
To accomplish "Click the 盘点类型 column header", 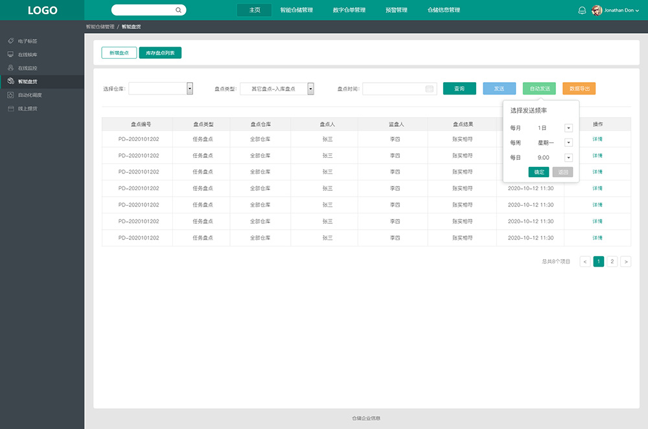I will pyautogui.click(x=203, y=124).
